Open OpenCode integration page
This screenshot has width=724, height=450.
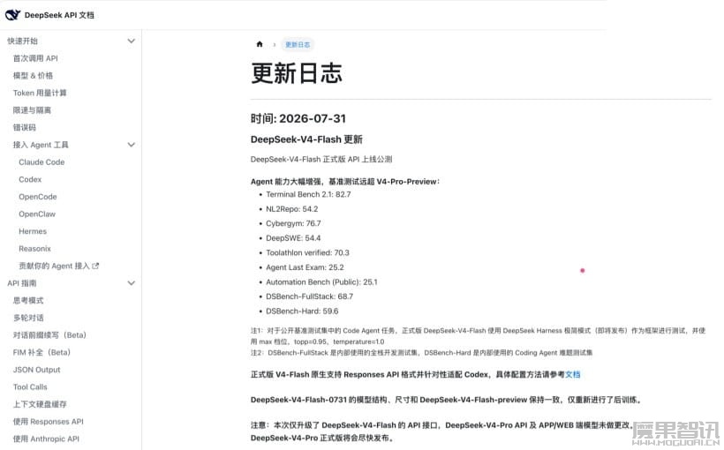pyautogui.click(x=38, y=197)
